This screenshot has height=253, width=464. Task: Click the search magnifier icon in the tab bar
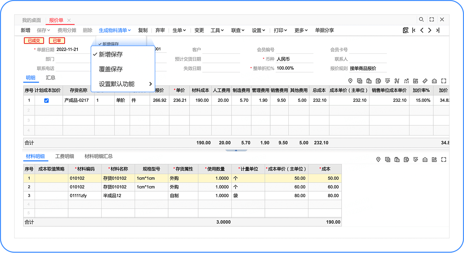[x=421, y=20]
